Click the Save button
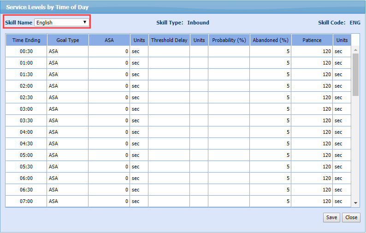Screen dimensions: 366x233 331,217
